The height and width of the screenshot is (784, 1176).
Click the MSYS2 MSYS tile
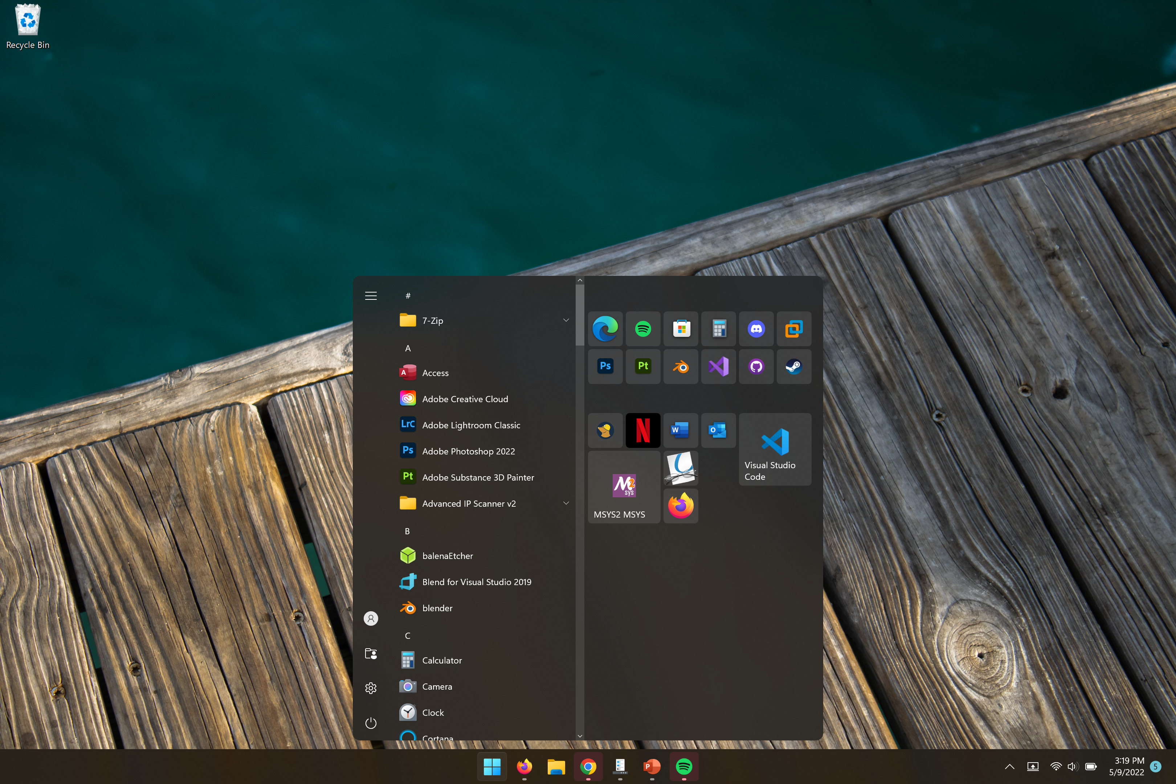click(624, 487)
